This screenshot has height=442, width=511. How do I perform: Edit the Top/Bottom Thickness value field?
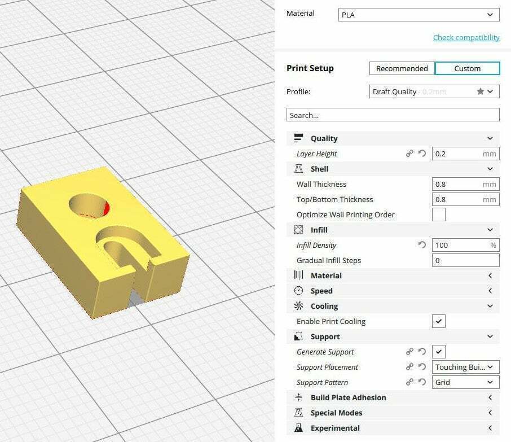click(x=466, y=199)
